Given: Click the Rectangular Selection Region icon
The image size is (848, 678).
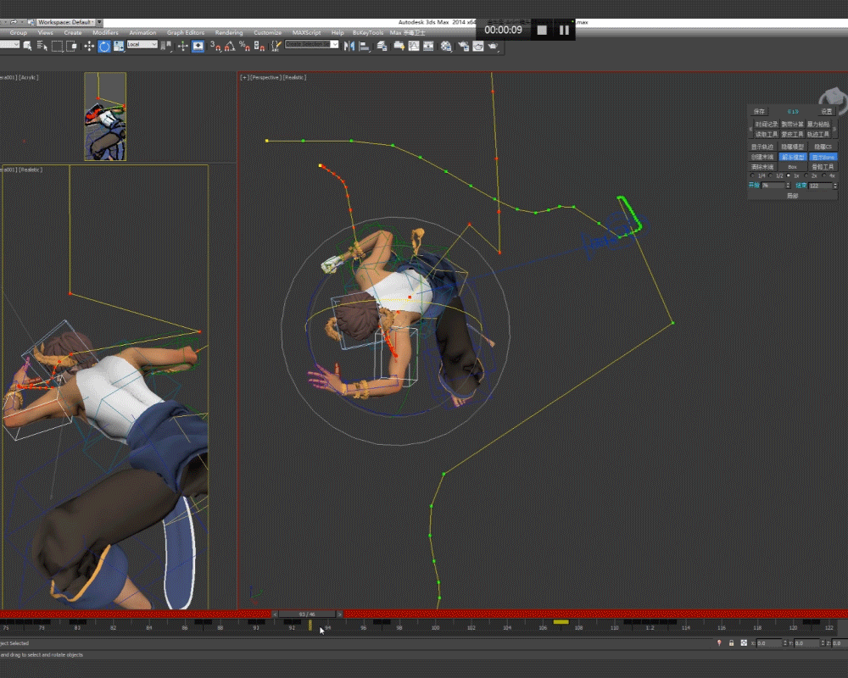Looking at the screenshot, I should tap(57, 47).
